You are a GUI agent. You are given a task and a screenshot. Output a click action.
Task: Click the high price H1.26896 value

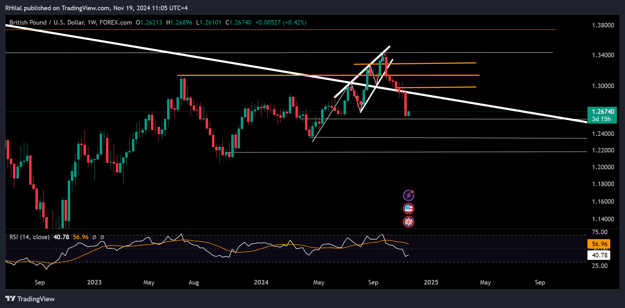[179, 22]
